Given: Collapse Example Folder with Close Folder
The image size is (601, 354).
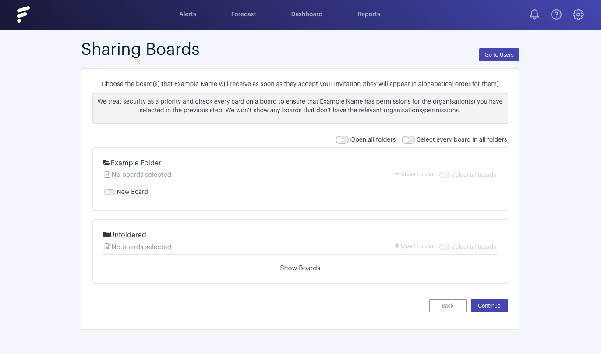Looking at the screenshot, I should (414, 174).
